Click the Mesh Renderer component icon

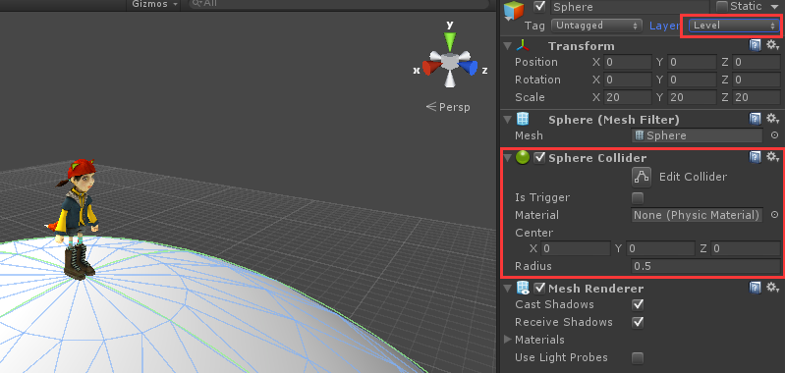point(523,288)
